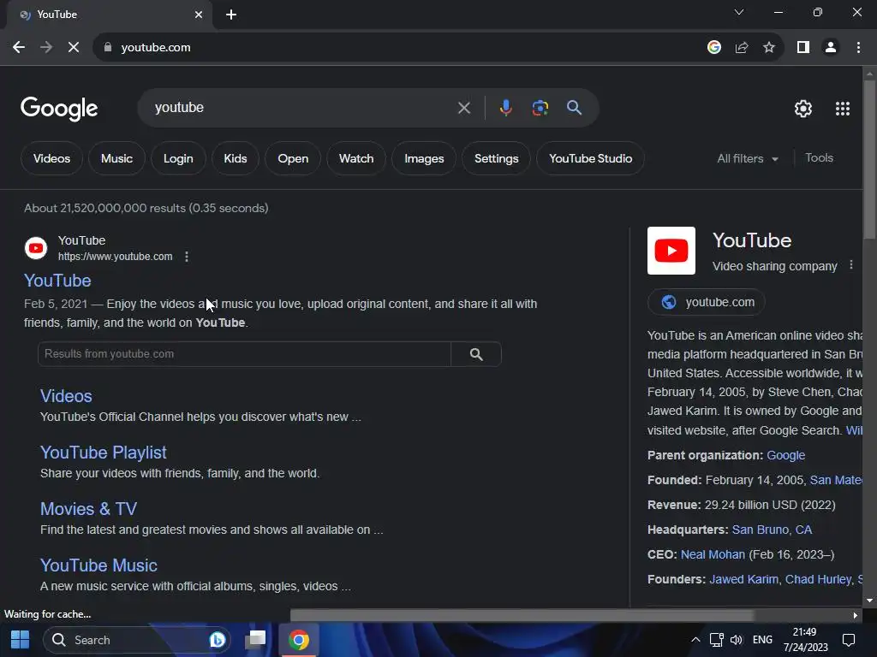Close the YouTube tab
This screenshot has width=877, height=657.
(x=199, y=15)
